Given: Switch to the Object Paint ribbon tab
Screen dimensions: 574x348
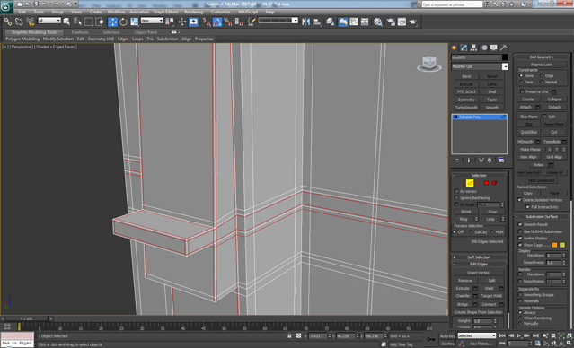Looking at the screenshot, I should pyautogui.click(x=146, y=32).
